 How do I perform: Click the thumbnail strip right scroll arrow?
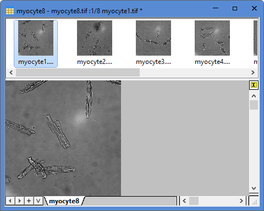tap(253, 72)
